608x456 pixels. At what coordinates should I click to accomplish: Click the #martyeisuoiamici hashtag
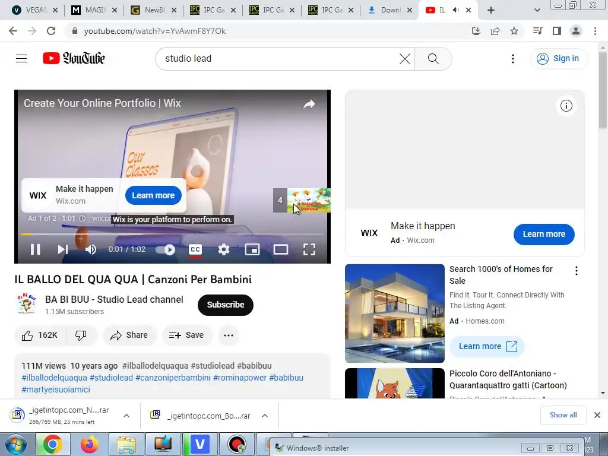click(56, 389)
